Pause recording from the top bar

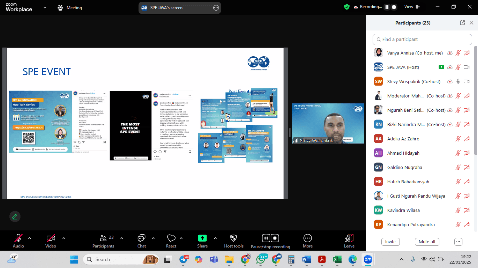point(387,7)
